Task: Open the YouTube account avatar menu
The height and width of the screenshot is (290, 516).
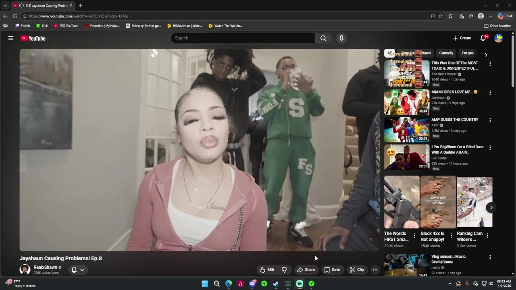Action: (x=499, y=38)
